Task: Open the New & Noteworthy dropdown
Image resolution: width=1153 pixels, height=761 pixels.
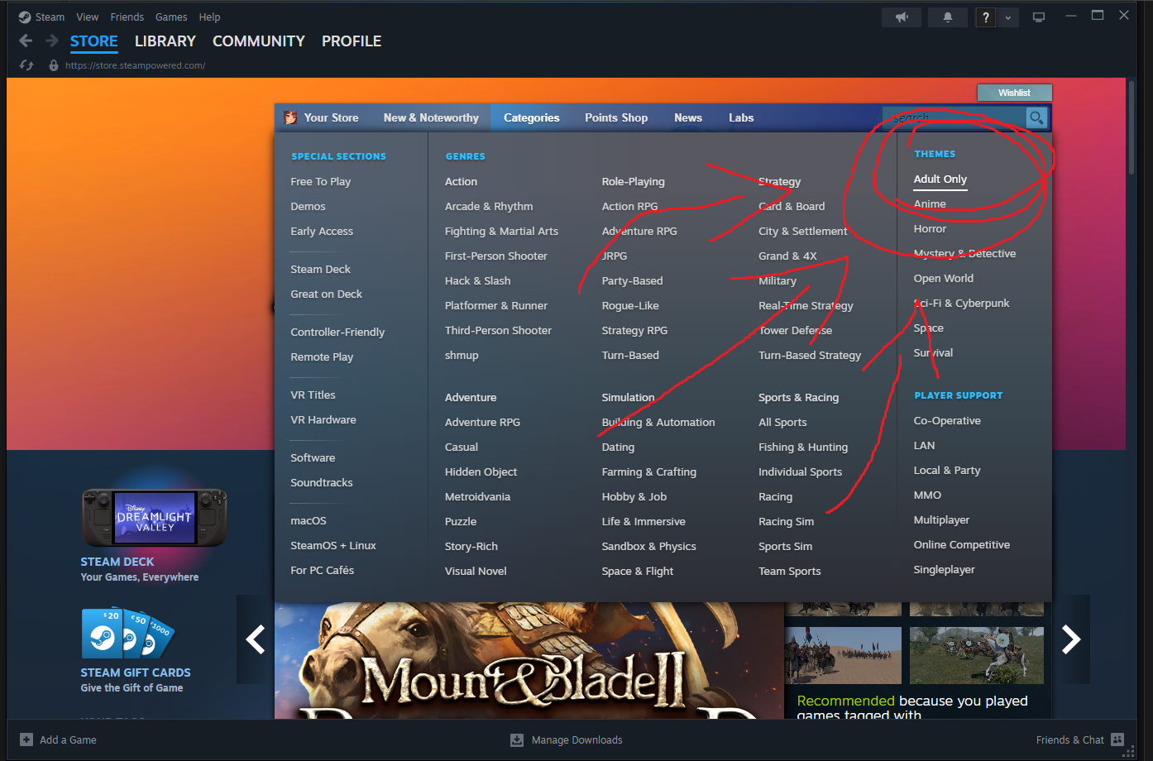Action: [431, 117]
